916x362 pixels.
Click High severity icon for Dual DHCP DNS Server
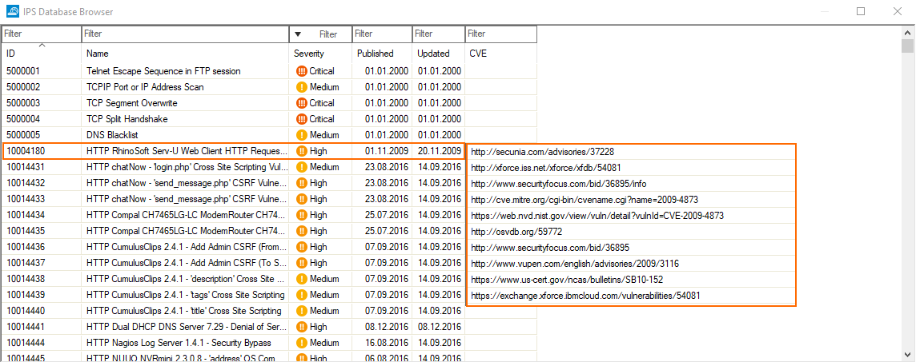302,327
